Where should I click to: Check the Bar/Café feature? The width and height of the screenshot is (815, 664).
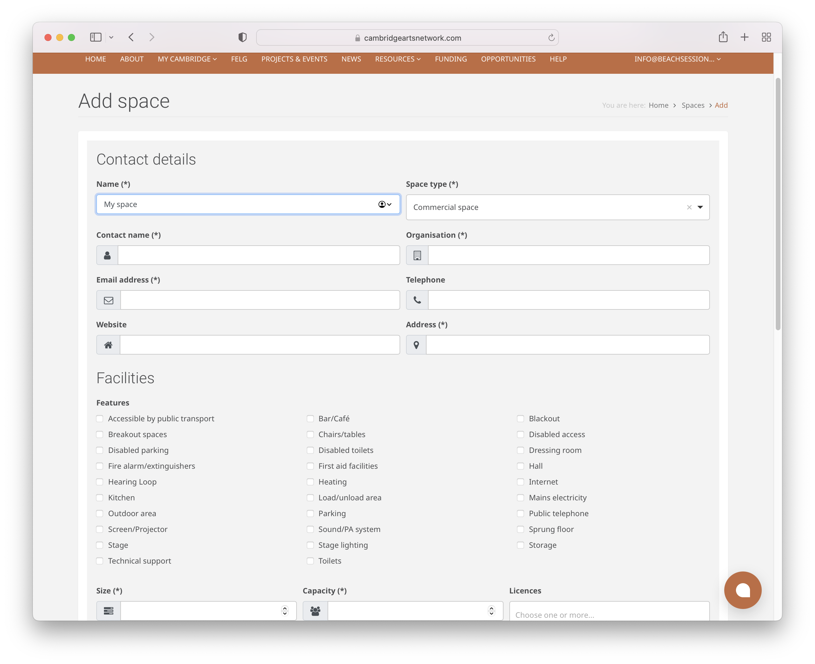[310, 418]
